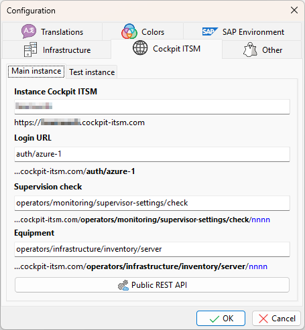Open the SAP Environment tab
The image size is (305, 330).
pyautogui.click(x=243, y=31)
